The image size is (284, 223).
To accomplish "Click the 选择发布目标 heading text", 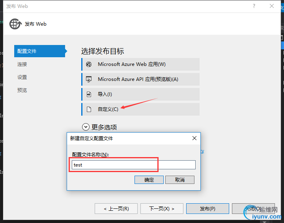I will (x=103, y=51).
